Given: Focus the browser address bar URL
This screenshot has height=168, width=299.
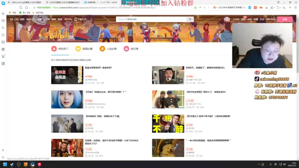Looking at the screenshot, I should tap(104, 7).
